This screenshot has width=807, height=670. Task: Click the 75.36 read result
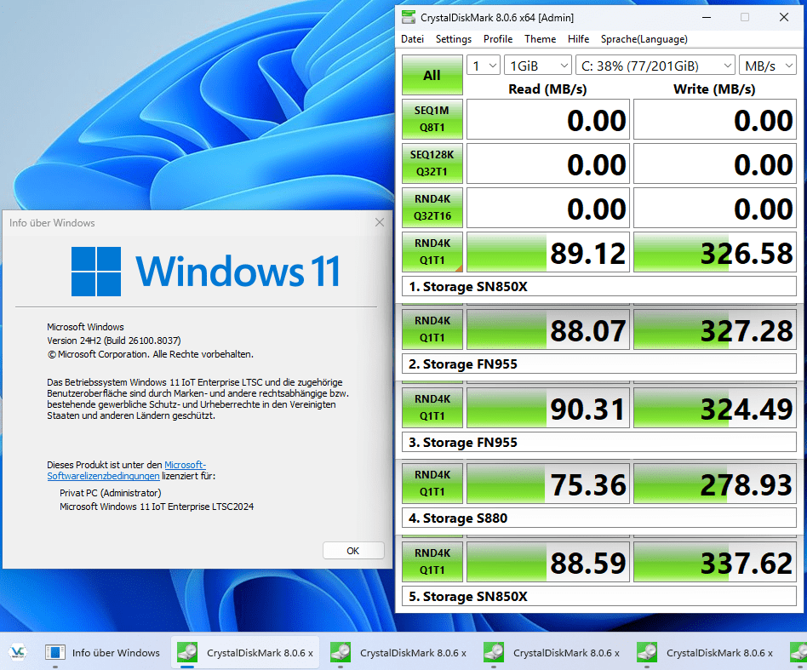tap(548, 484)
